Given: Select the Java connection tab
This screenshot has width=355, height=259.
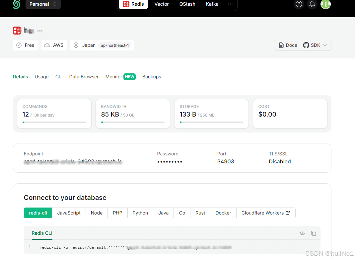Looking at the screenshot, I should [x=163, y=213].
